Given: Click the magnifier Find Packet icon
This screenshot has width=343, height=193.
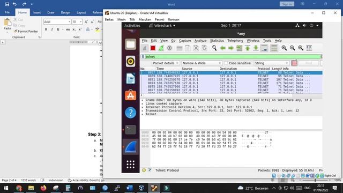Looking at the screenshot, I should click(214, 48).
